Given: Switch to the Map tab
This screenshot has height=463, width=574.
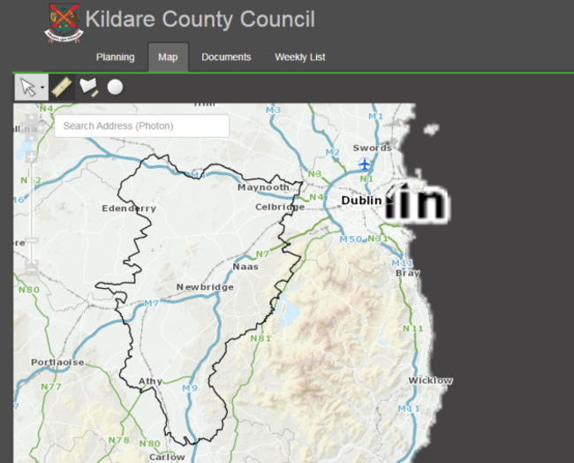Looking at the screenshot, I should pos(168,57).
